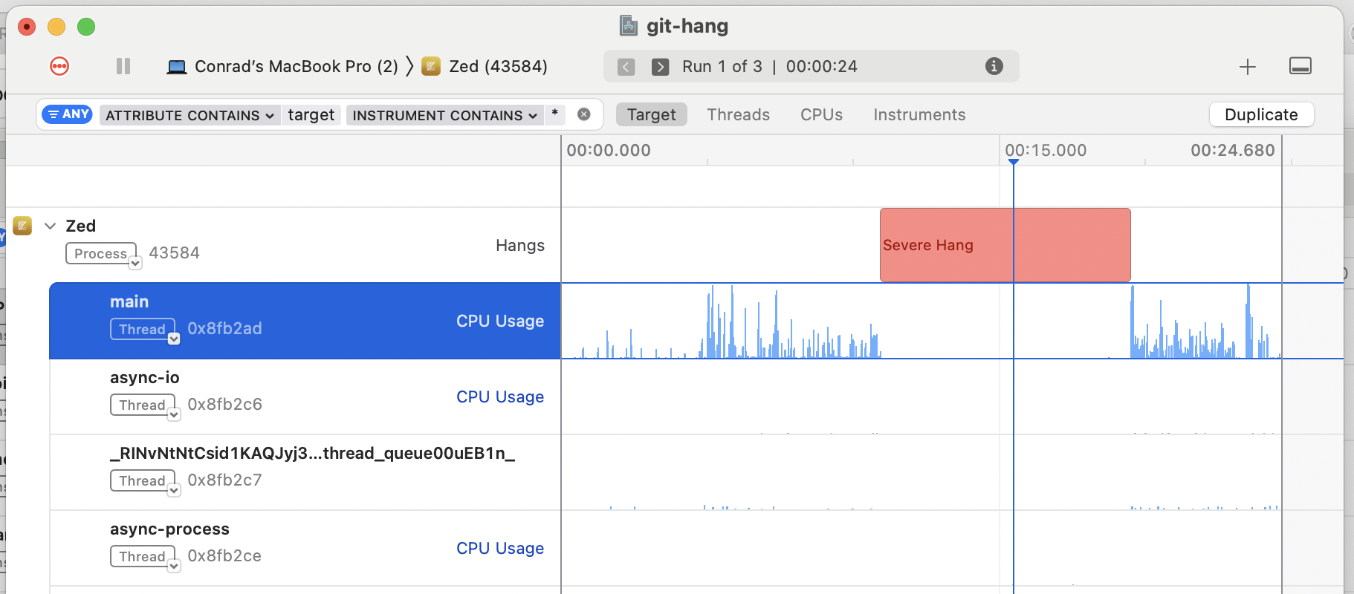This screenshot has width=1354, height=594.
Task: Click the ANY filter mode badge
Action: point(67,114)
